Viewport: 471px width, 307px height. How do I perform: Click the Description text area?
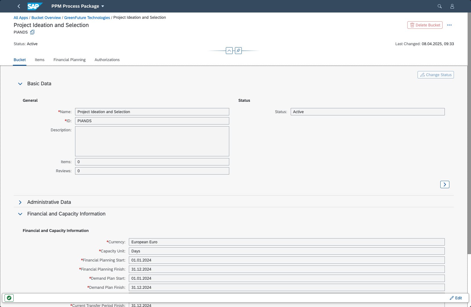coord(152,141)
